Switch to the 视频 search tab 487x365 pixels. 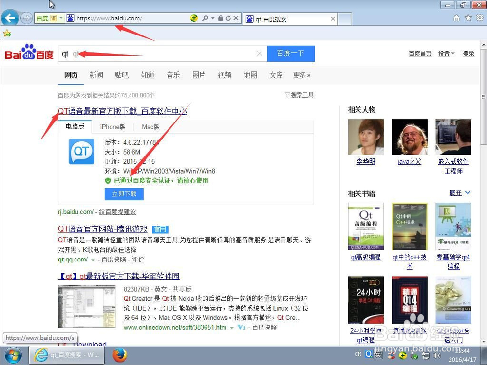click(x=225, y=75)
